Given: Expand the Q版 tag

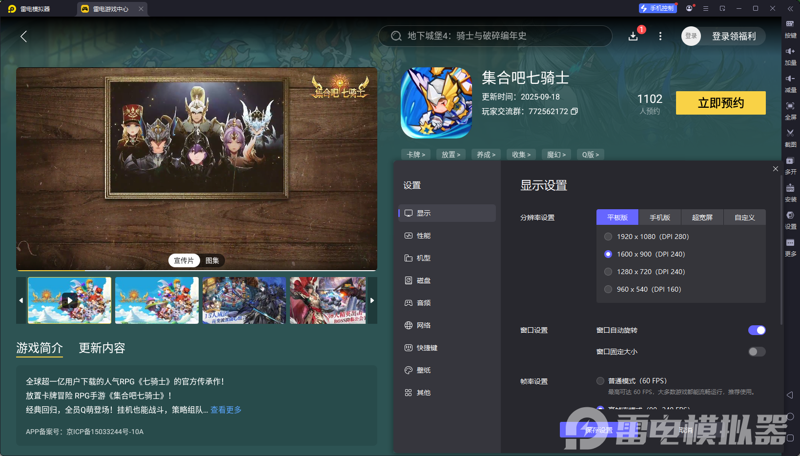Looking at the screenshot, I should coord(591,155).
